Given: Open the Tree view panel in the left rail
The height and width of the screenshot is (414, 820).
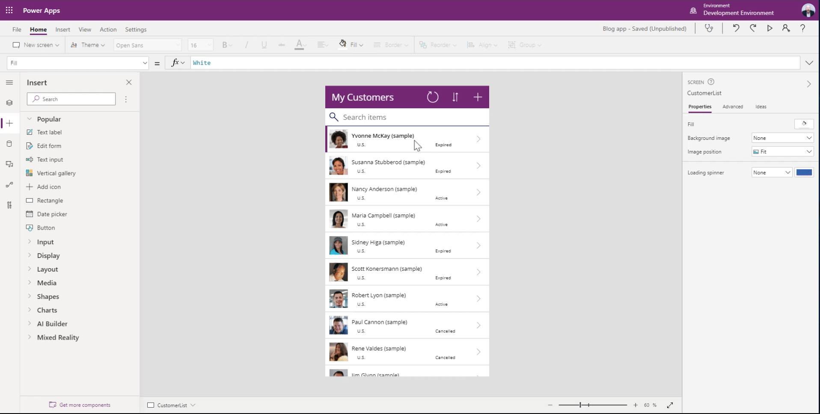Looking at the screenshot, I should click(x=9, y=103).
